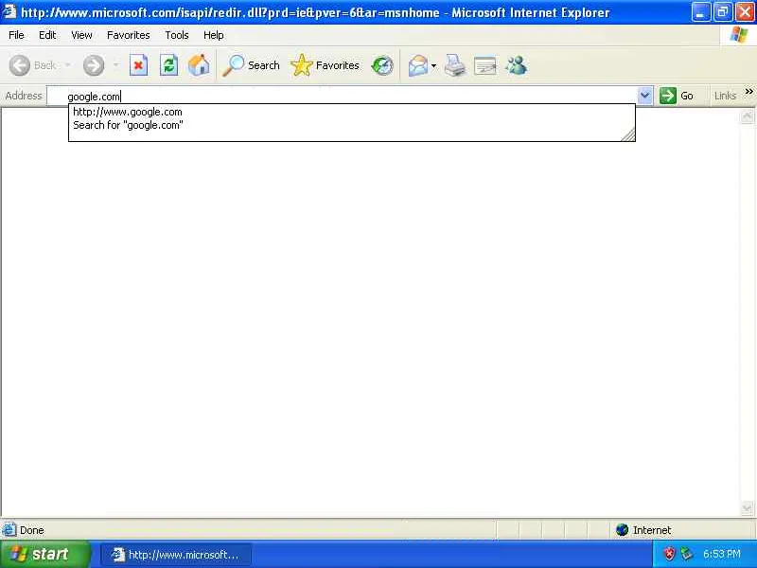The height and width of the screenshot is (568, 757).
Task: Click the 6:53 PM system clock
Action: click(722, 554)
